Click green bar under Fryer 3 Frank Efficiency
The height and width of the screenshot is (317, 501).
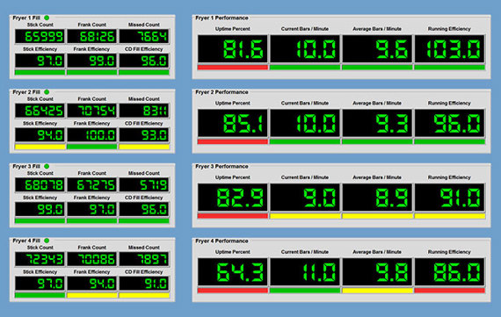click(92, 221)
